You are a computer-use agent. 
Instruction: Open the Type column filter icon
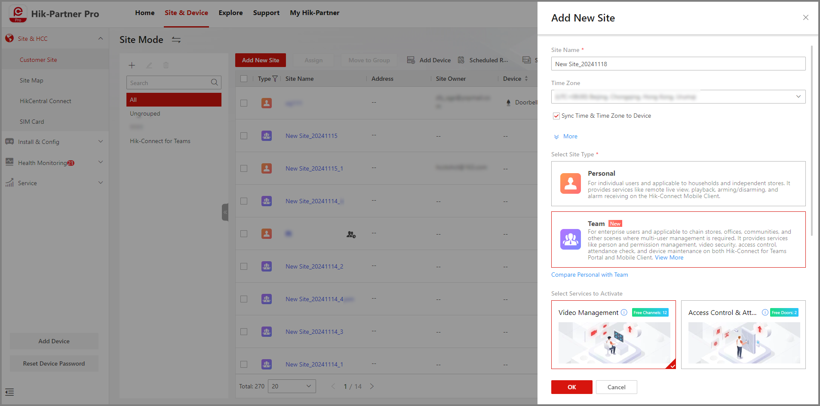click(275, 79)
